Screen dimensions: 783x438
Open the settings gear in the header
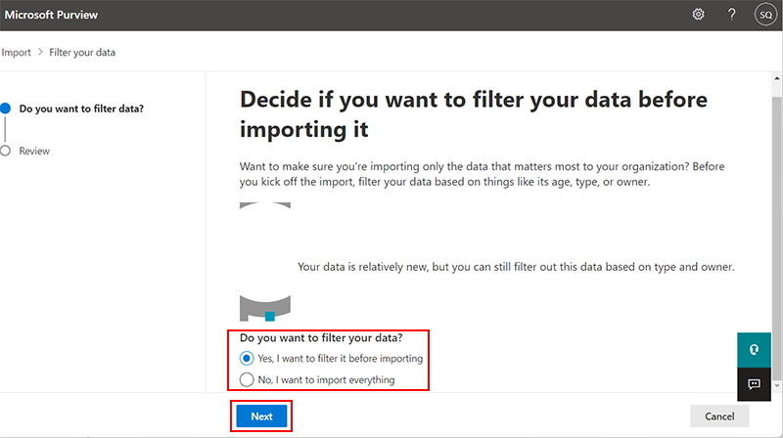pyautogui.click(x=699, y=15)
